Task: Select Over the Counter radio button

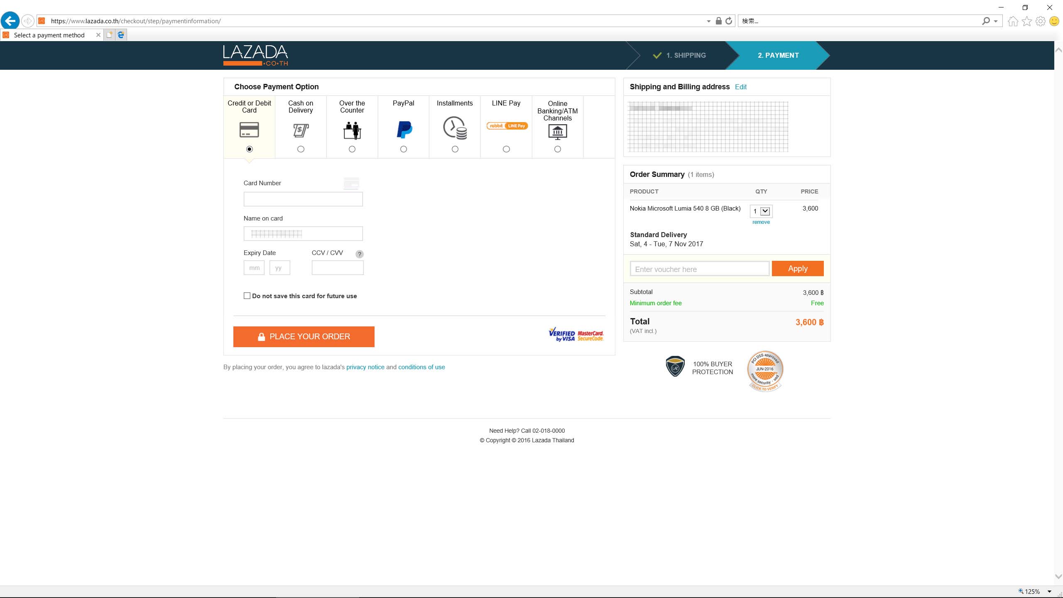Action: [352, 149]
